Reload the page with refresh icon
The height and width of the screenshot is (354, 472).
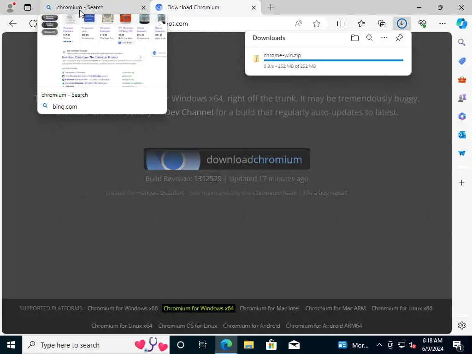point(33,24)
